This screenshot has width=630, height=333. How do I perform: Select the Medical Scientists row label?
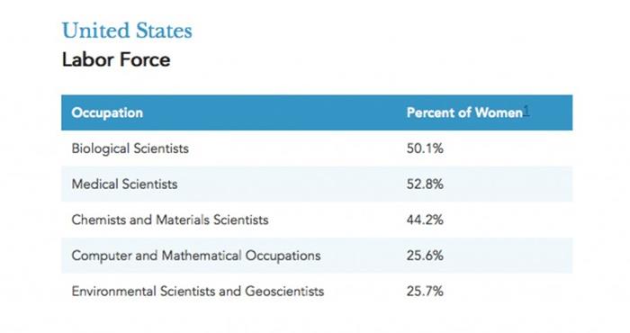124,184
